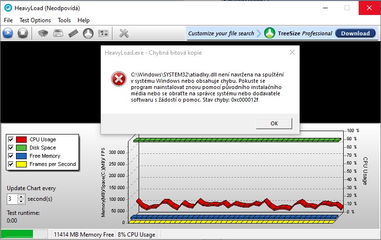Click the blue Free Memory color swatch
The width and height of the screenshot is (381, 240).
click(21, 156)
